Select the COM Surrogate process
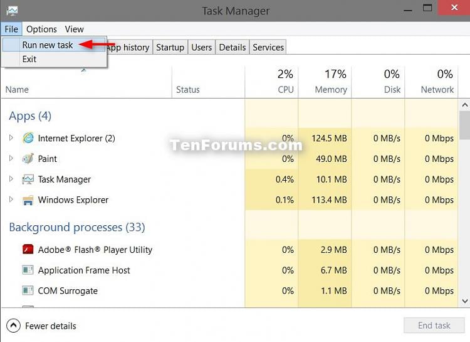Screen dimensions: 470x342 (x=68, y=291)
